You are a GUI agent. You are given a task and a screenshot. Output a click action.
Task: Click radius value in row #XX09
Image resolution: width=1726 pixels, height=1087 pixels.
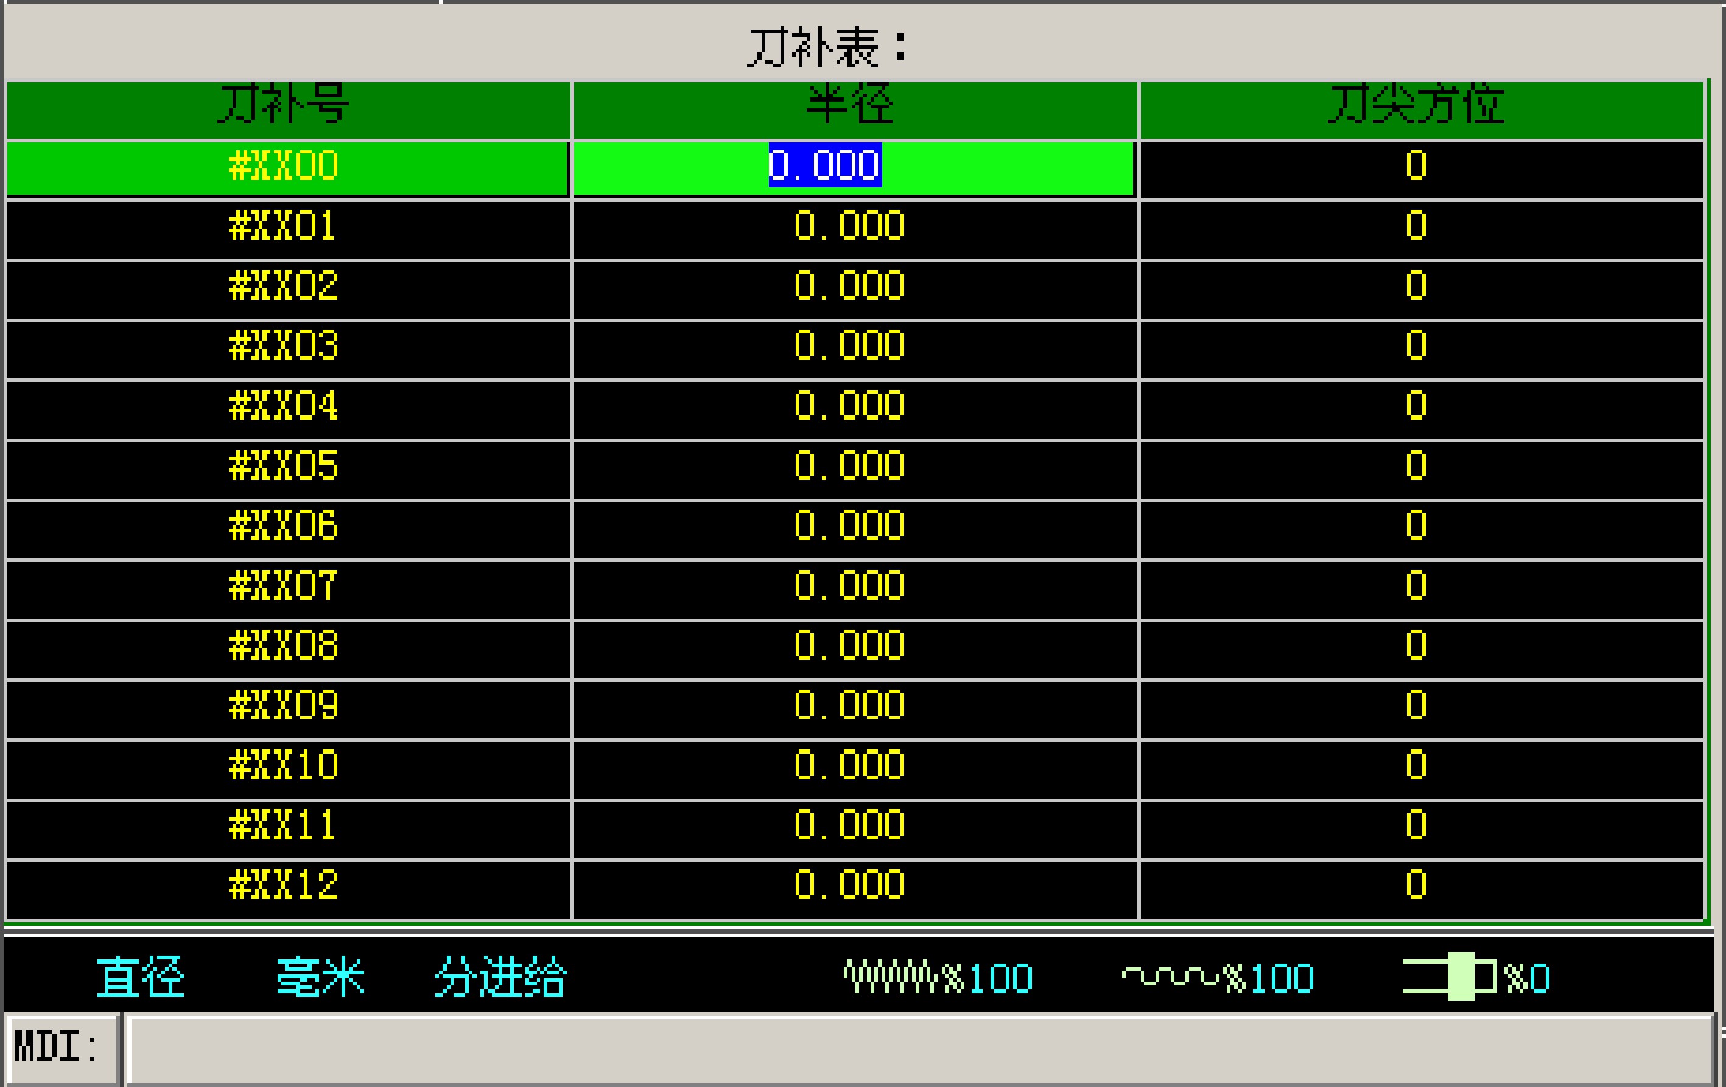click(854, 710)
